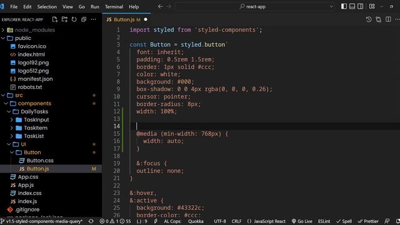Open logo192.png file
Image resolution: width=400 pixels, height=225 pixels.
click(33, 62)
